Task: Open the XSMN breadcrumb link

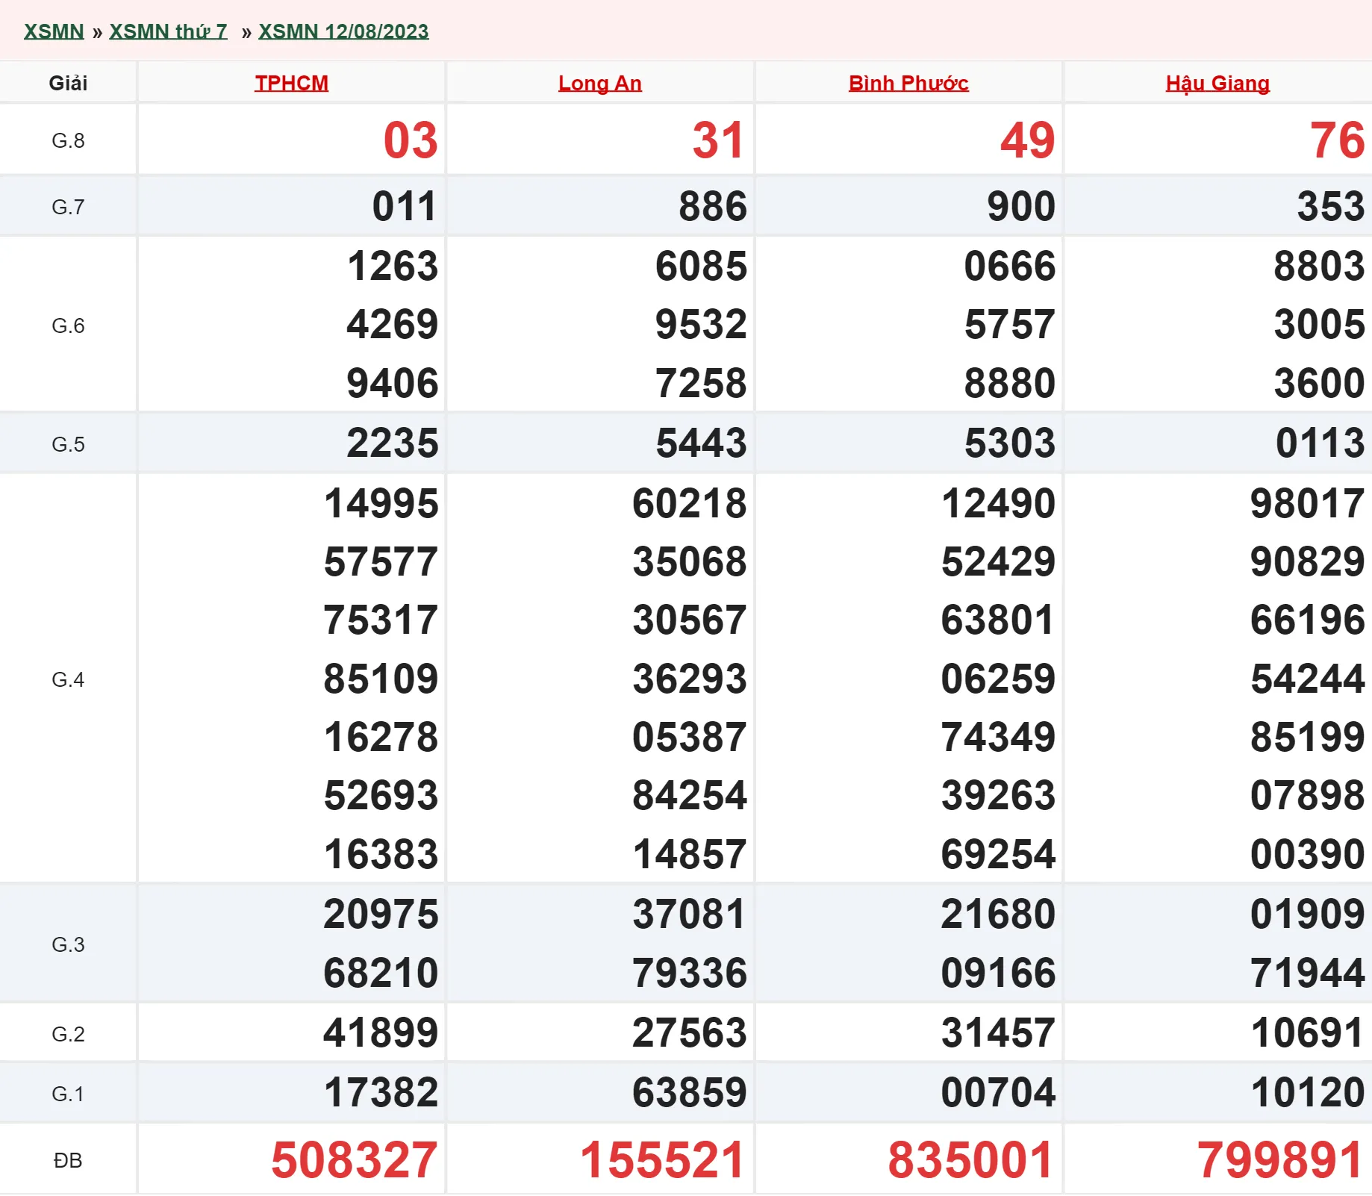Action: 54,31
